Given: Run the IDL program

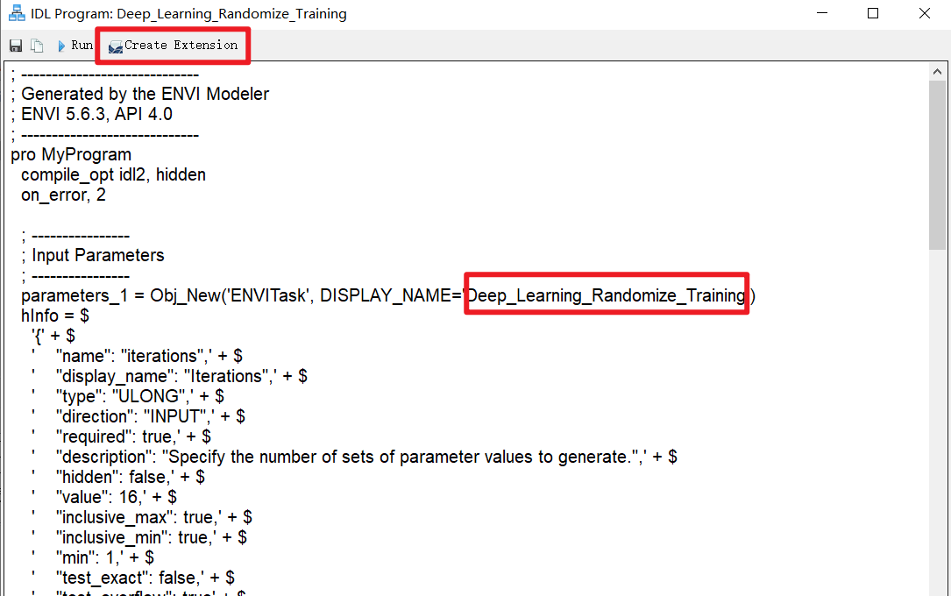Looking at the screenshot, I should [75, 46].
